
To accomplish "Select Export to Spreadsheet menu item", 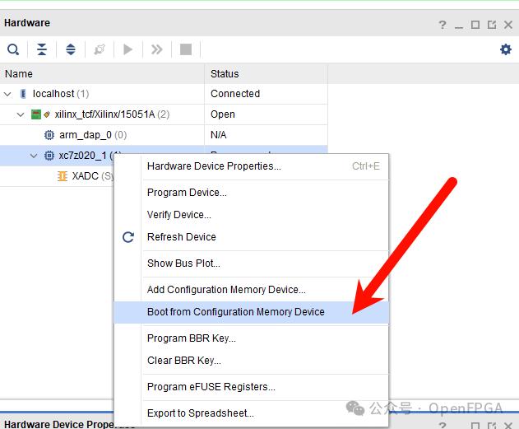I will coord(200,413).
